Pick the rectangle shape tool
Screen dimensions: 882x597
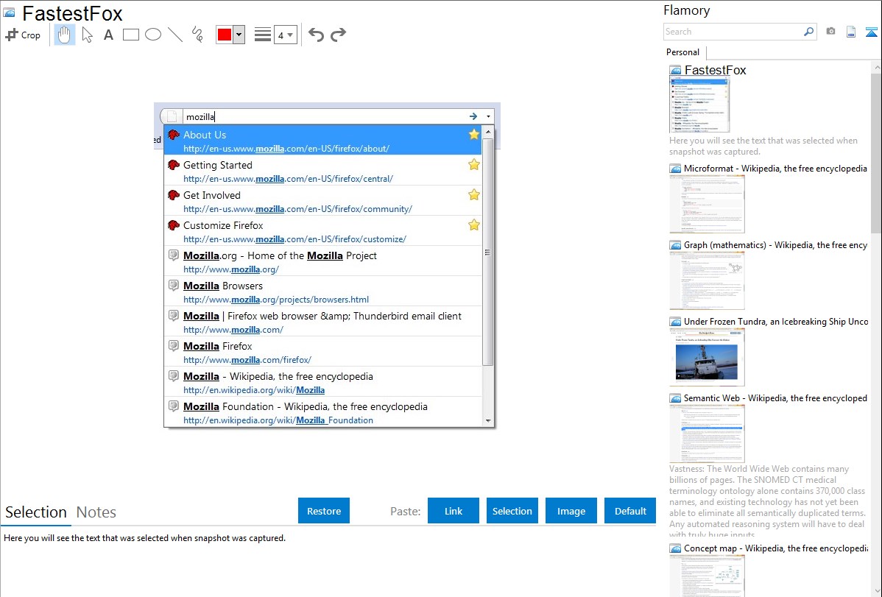click(x=131, y=35)
